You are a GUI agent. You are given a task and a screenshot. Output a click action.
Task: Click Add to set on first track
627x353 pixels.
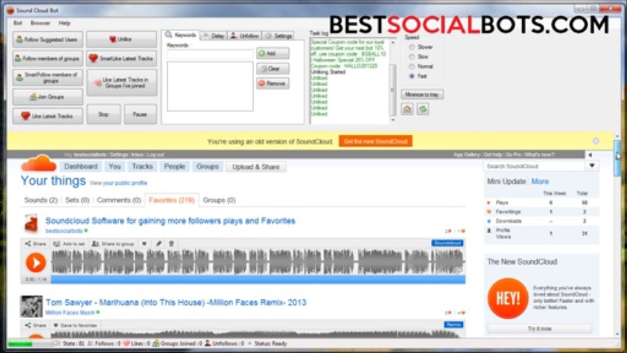pyautogui.click(x=69, y=244)
